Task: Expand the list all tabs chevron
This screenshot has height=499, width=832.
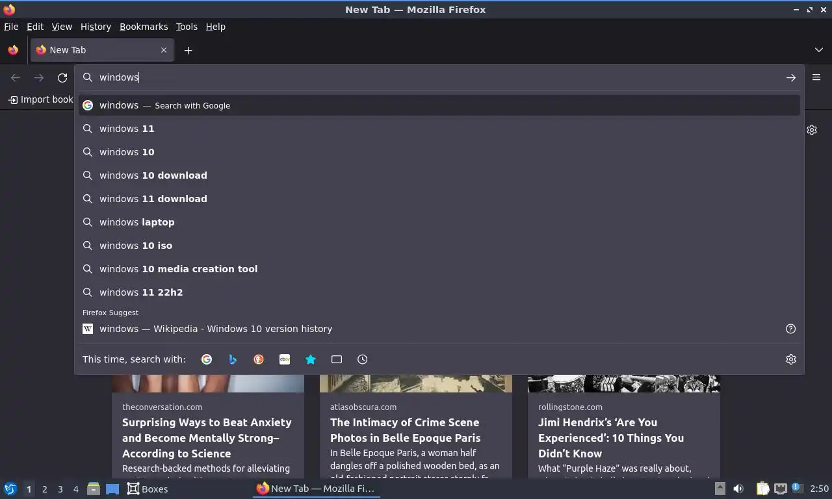Action: (x=819, y=50)
